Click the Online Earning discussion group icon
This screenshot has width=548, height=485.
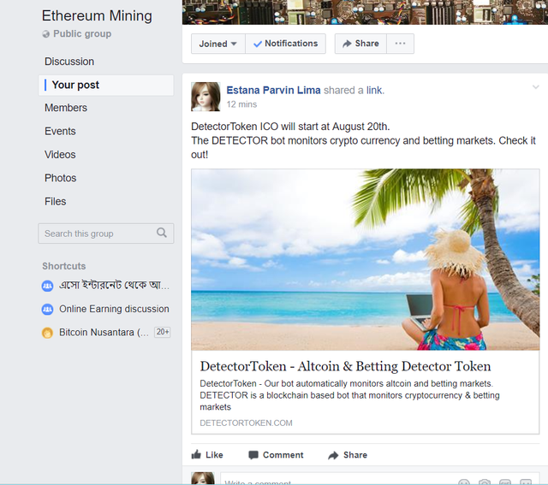click(47, 310)
